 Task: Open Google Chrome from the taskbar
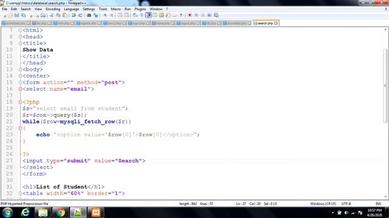point(60,213)
